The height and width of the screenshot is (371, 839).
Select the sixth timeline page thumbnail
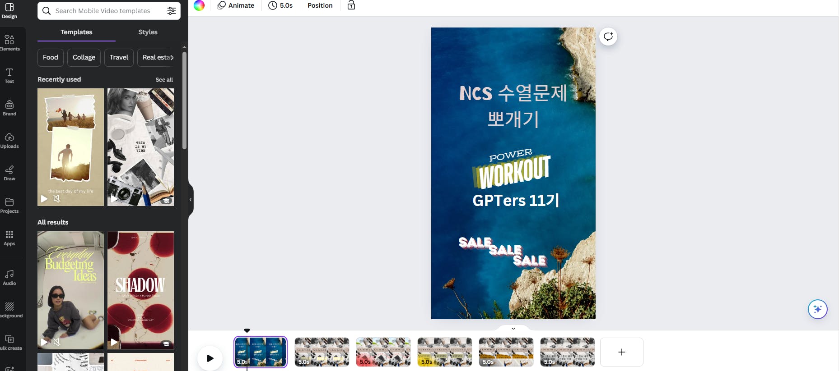pos(568,352)
